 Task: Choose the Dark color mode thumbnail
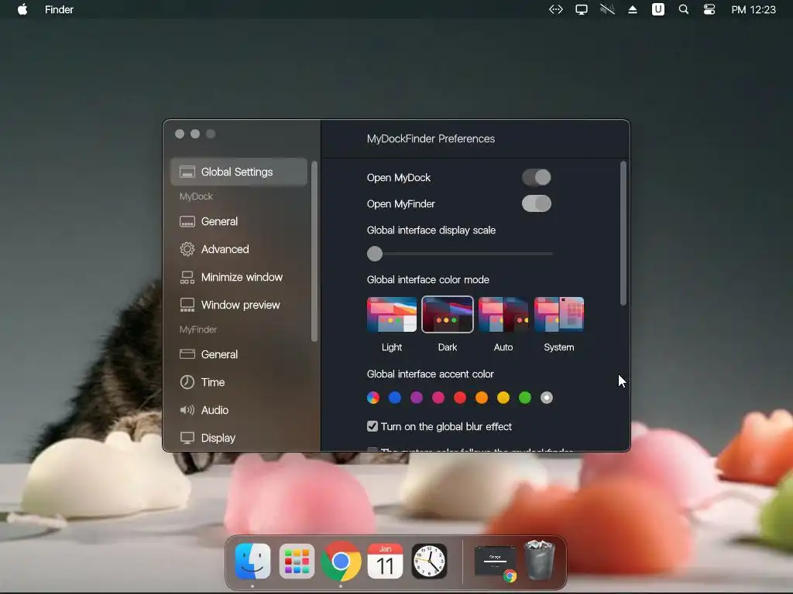click(448, 314)
